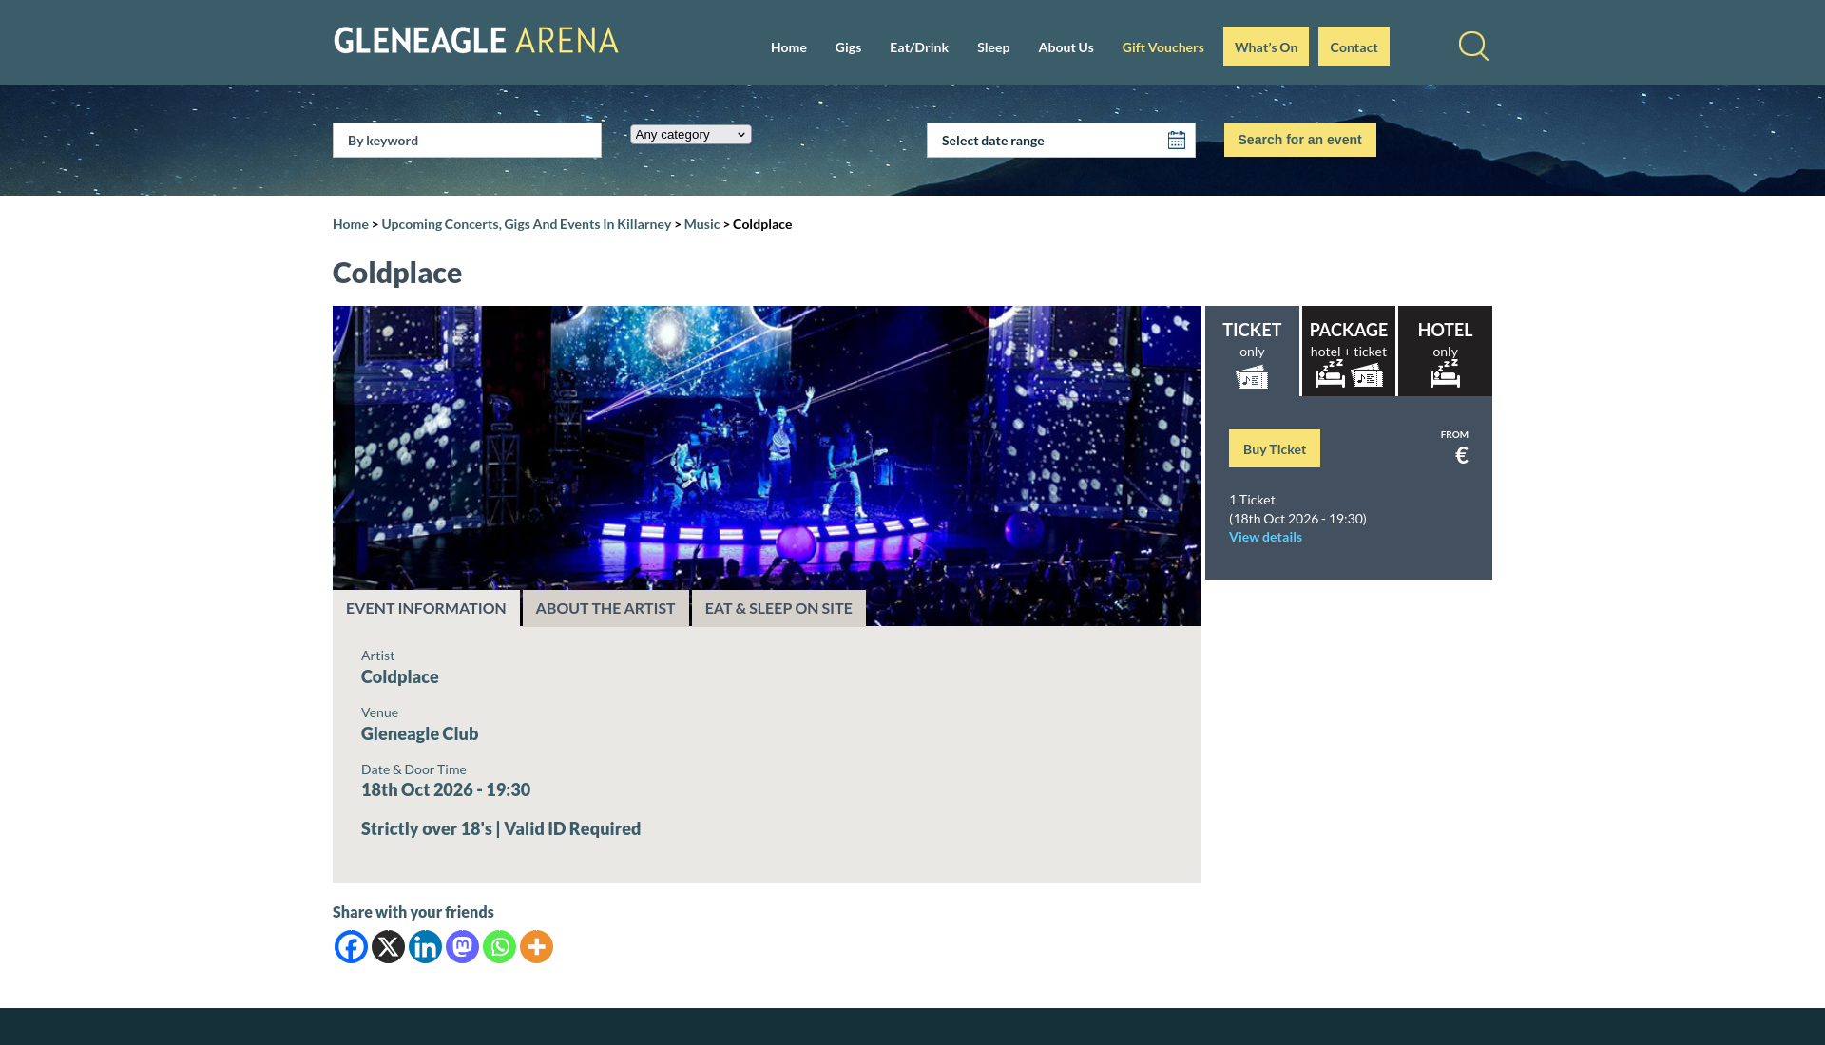Share on Facebook
1825x1045 pixels.
[351, 946]
